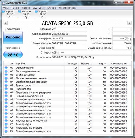
Task: Click the Текущее column header
Action: 71,64
